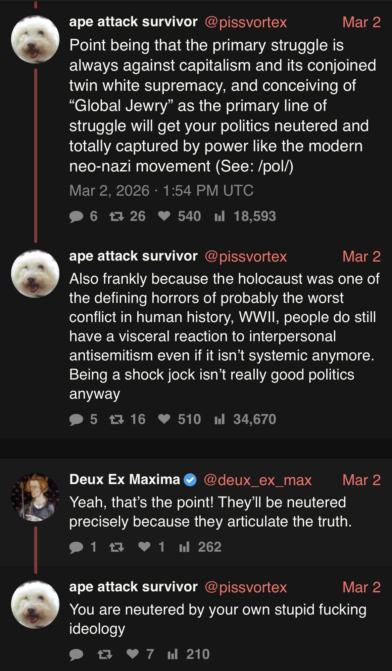Like the last tweet with 7 likes
This screenshot has width=392, height=671.
133,654
